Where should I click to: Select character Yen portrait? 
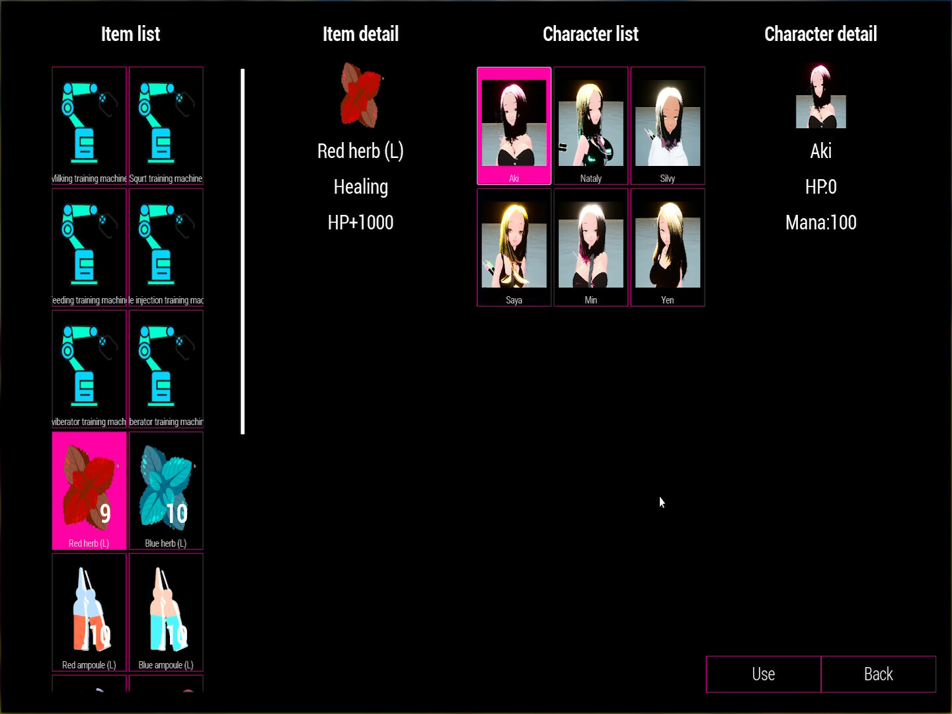click(667, 247)
